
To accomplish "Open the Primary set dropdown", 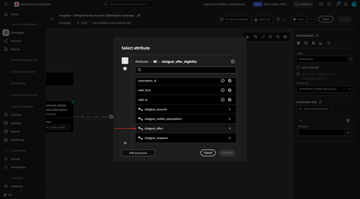I will 350,89.
